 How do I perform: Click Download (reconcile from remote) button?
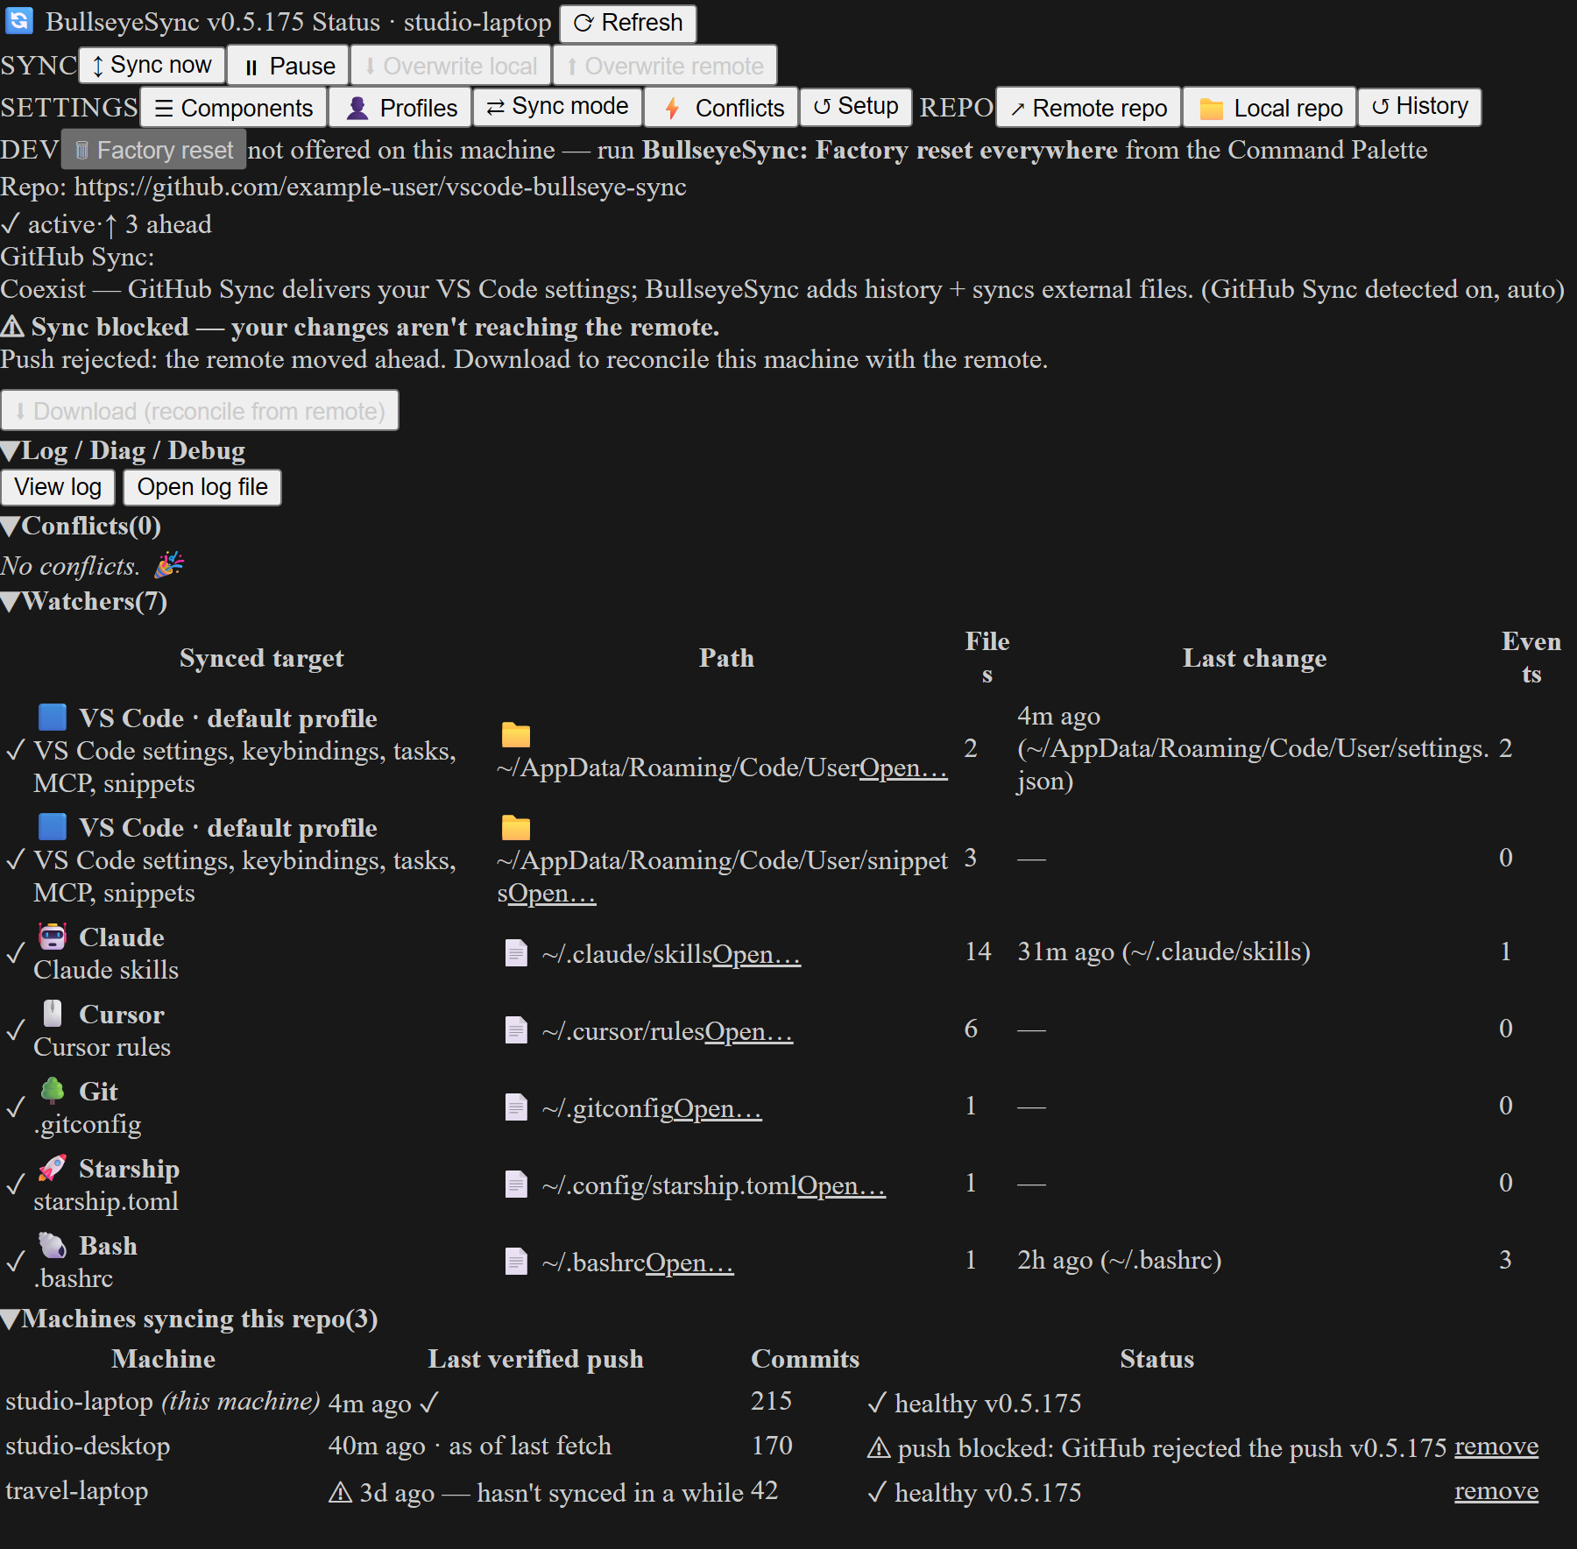200,410
